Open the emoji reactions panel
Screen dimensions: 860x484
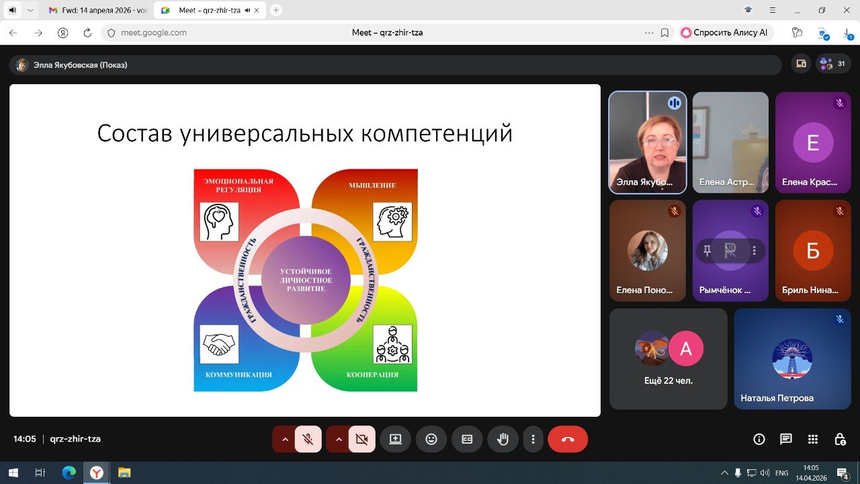click(x=431, y=439)
